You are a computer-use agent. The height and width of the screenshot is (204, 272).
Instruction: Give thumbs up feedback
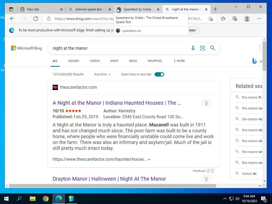click(208, 171)
